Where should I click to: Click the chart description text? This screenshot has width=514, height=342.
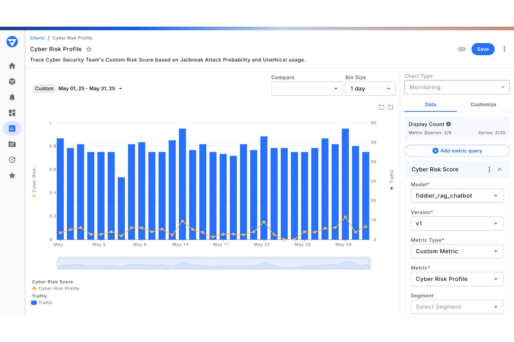click(x=168, y=60)
